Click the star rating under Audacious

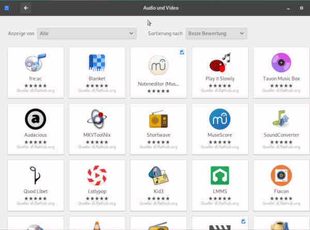[x=36, y=142]
